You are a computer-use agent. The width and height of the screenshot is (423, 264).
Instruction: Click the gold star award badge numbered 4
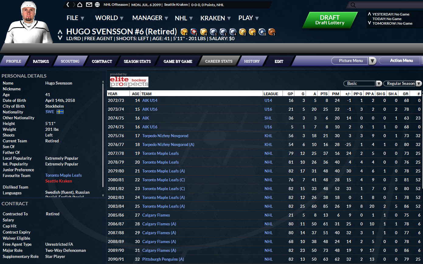click(184, 31)
